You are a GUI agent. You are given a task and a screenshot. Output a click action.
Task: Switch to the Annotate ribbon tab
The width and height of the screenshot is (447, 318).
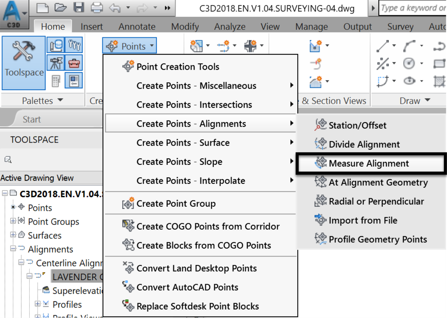click(137, 27)
